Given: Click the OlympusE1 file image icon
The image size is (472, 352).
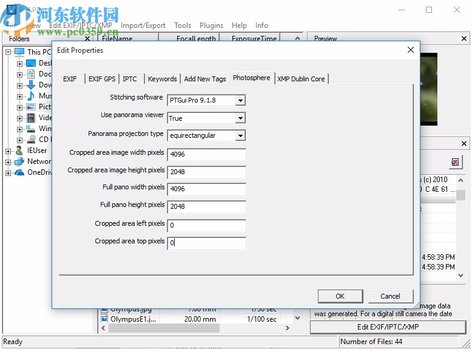Looking at the screenshot, I should 104,319.
